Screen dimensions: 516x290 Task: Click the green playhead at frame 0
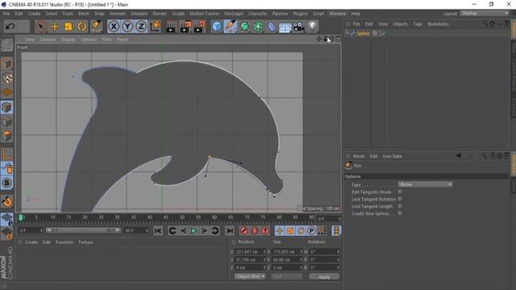pyautogui.click(x=21, y=217)
